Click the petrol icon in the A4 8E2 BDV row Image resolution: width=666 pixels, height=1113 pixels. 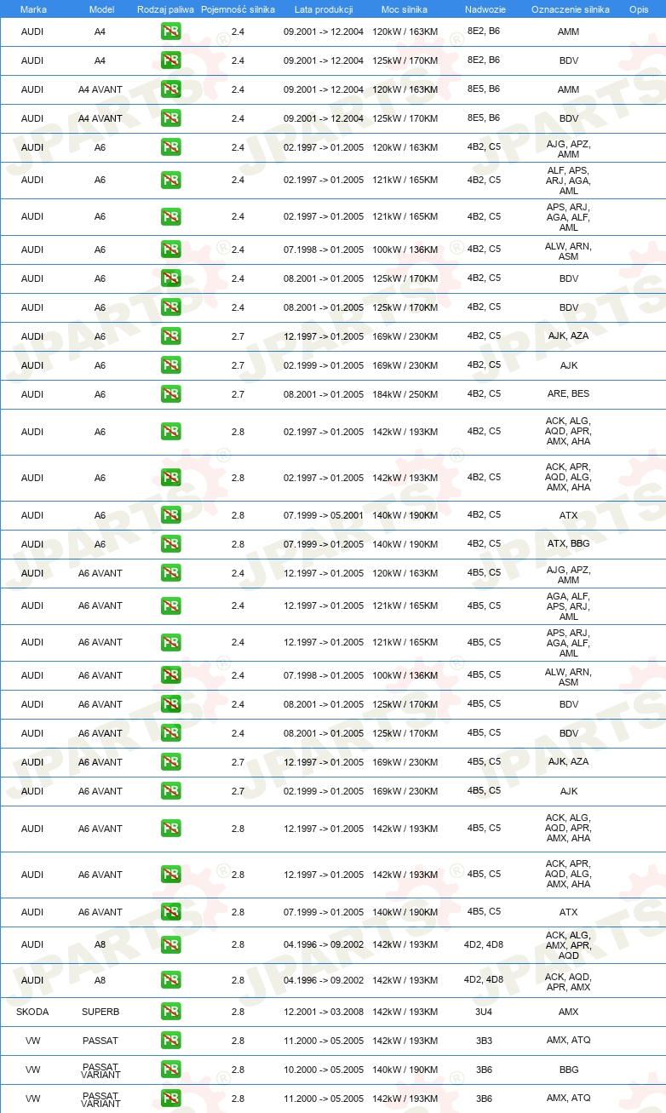click(170, 61)
